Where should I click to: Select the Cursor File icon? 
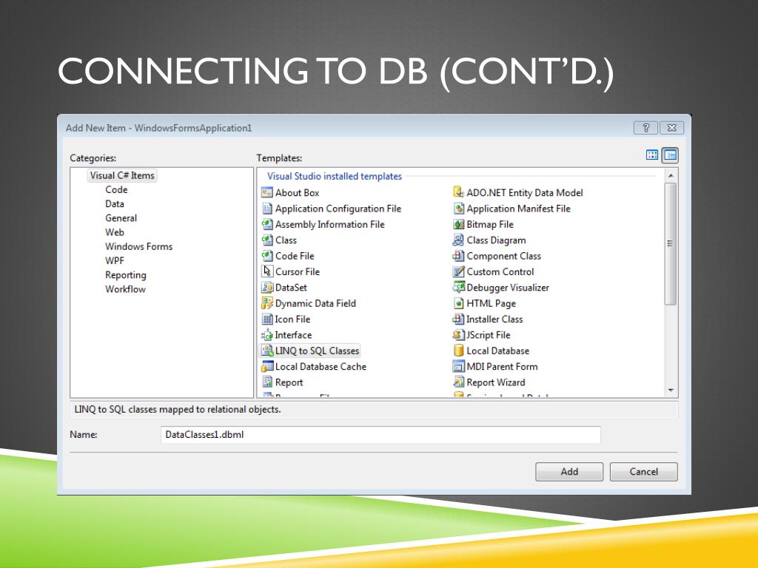tap(266, 272)
